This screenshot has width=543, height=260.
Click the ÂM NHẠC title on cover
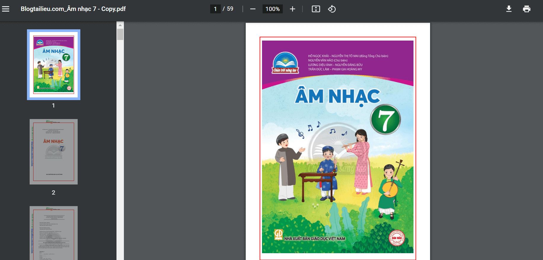338,96
